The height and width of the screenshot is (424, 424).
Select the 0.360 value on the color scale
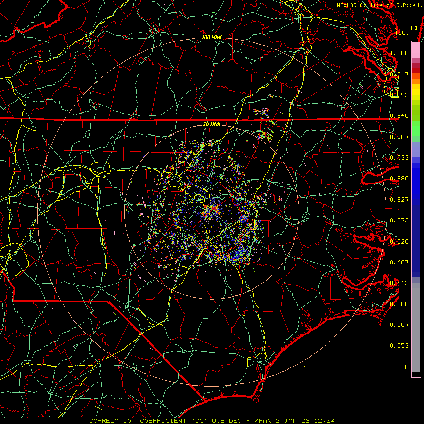pos(399,304)
